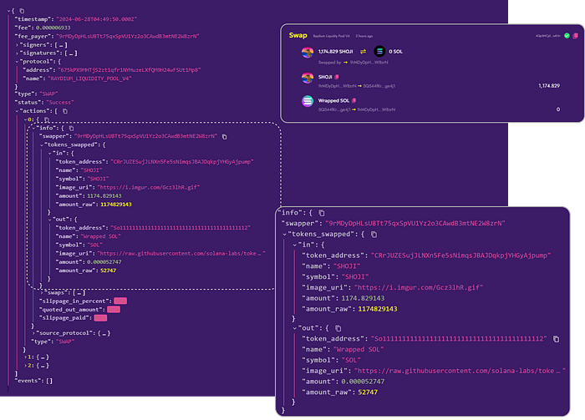Collapse the "actions" array
Viewport: 585px width, 420px height.
tap(18, 111)
